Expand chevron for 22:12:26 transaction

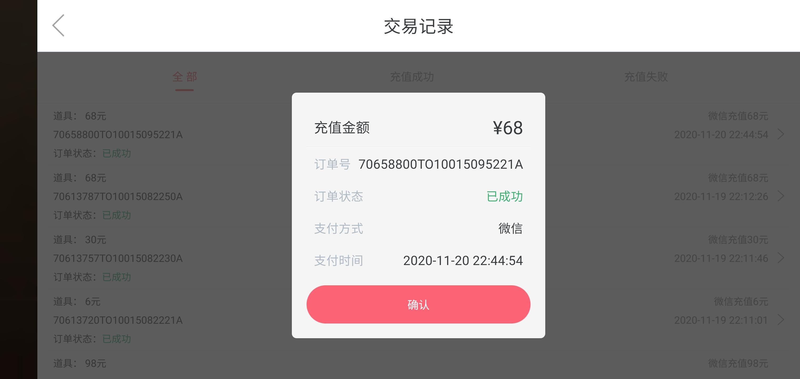tap(781, 196)
